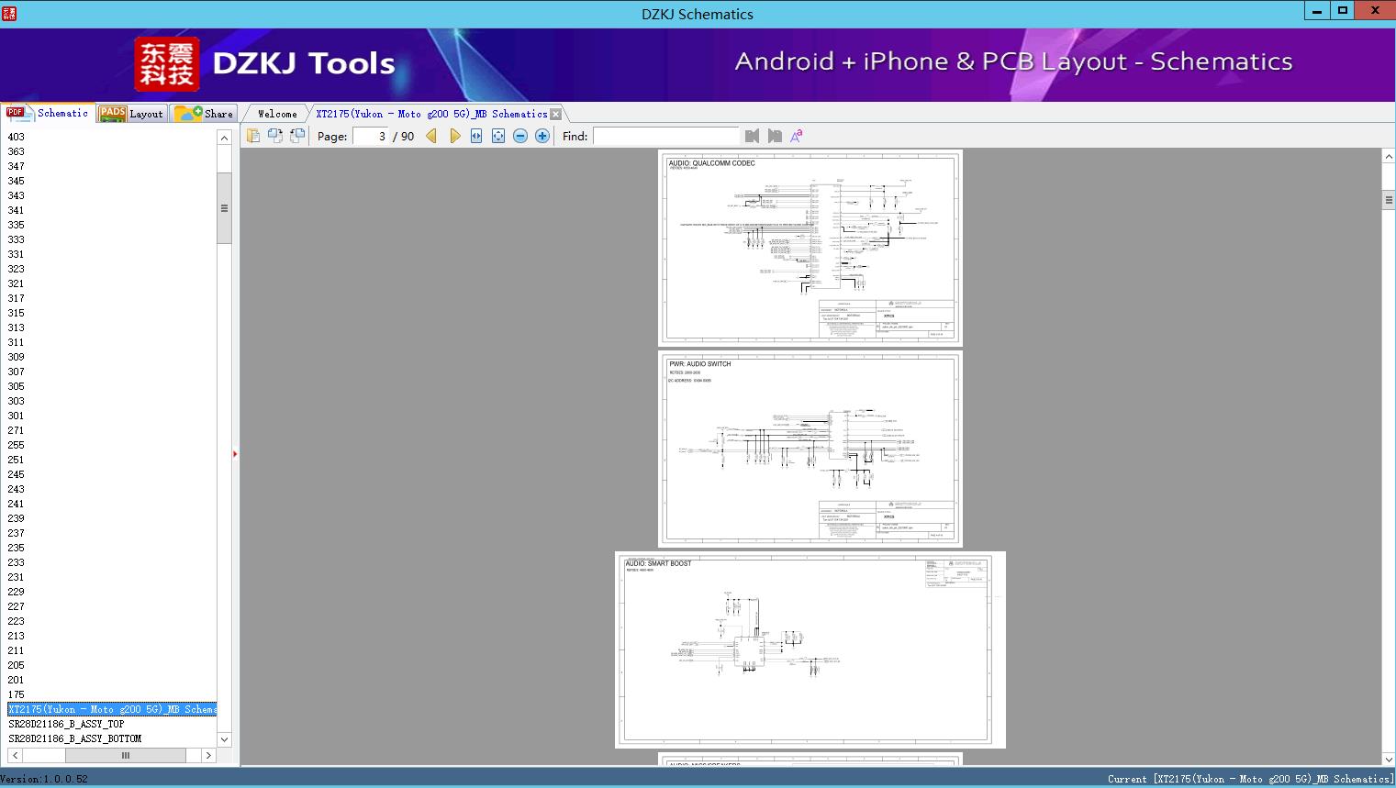1396x788 pixels.
Task: Click the Audio Smart Boost schematic page
Action: tap(810, 649)
